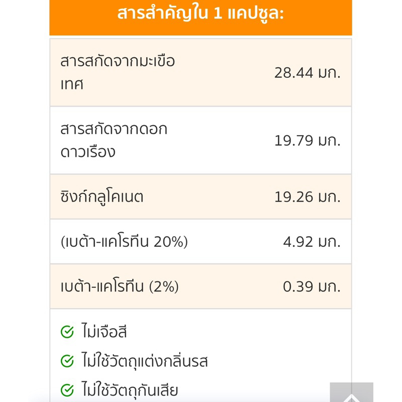Click the ไม่ใช้วัตถุแต่งกลิ่นรส text
402x402 pixels.
144,361
